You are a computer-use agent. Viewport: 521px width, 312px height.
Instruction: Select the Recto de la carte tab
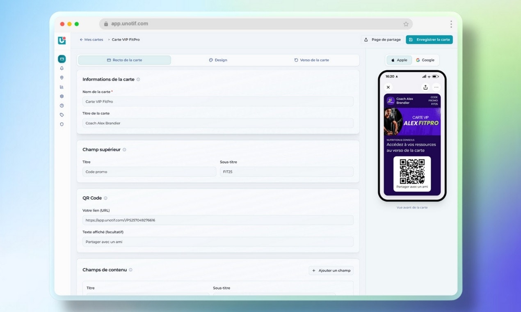coord(123,60)
